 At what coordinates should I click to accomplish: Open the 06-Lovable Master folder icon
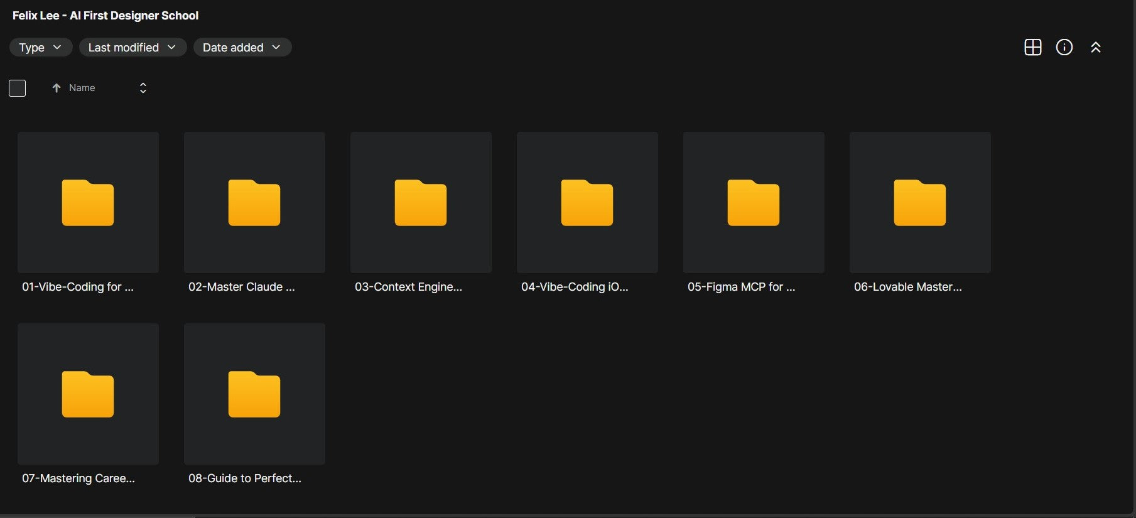coord(920,202)
